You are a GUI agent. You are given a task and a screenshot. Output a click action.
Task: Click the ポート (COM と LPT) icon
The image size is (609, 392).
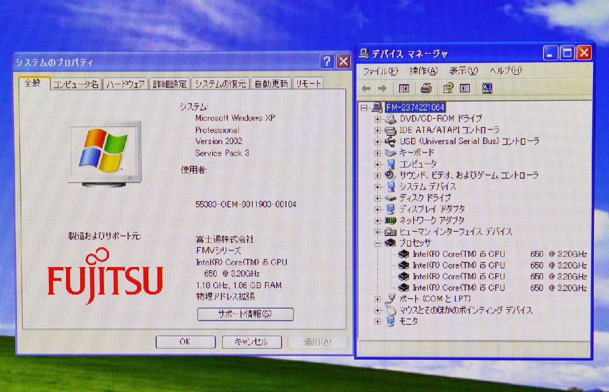391,299
